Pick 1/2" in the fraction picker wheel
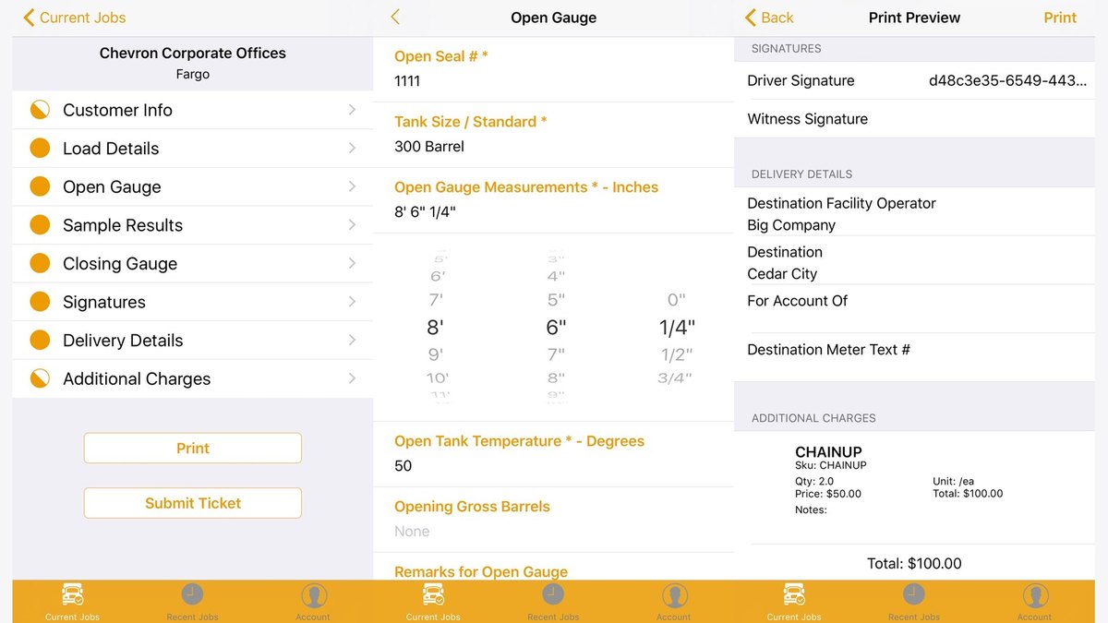 click(677, 354)
